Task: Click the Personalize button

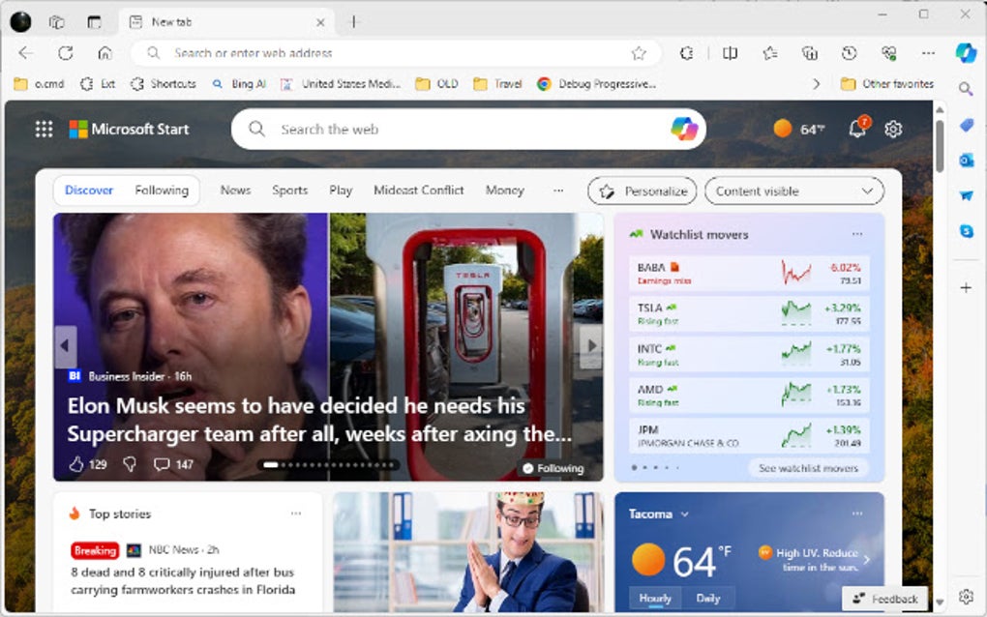Action: pyautogui.click(x=643, y=191)
